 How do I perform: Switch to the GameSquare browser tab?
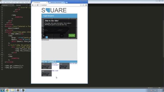(40, 3)
